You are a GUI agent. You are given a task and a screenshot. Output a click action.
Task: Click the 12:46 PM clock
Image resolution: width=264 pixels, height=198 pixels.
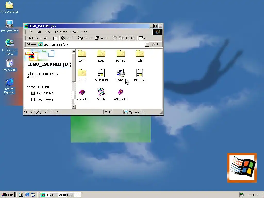click(254, 195)
